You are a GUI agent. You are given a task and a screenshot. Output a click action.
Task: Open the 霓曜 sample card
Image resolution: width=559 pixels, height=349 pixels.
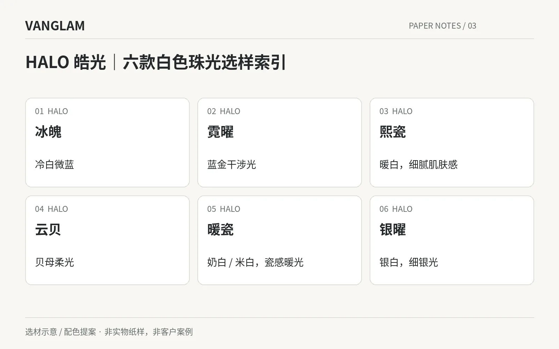pyautogui.click(x=279, y=142)
